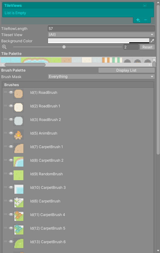Grab the drag handle of CarpetBrush 6 row
This screenshot has width=160, height=253.
tap(6, 241)
